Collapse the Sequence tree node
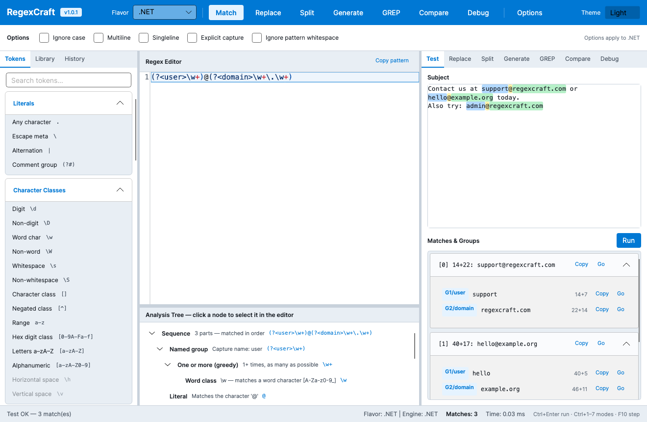Screen dimensions: 647x422 (x=152, y=333)
